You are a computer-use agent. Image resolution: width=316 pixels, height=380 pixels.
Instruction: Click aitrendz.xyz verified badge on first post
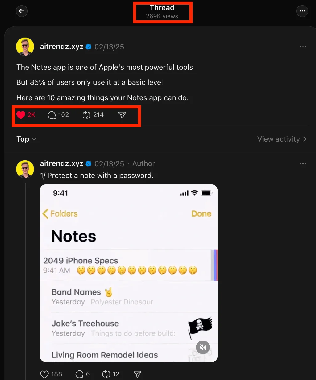tap(88, 47)
